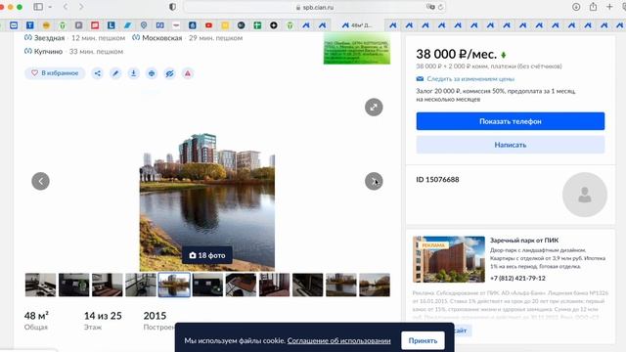The height and width of the screenshot is (352, 626).
Task: Add listing to favorites via В избранное
Action: pos(55,73)
